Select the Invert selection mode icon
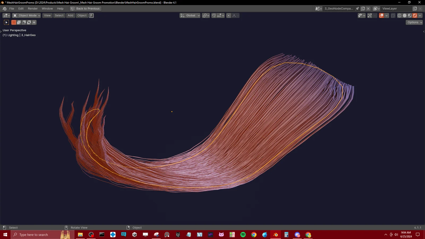Viewport: 425px width, 239px height. coord(29,22)
